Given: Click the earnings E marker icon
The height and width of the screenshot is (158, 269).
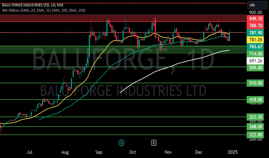Looking at the screenshot, I should tap(154, 143).
